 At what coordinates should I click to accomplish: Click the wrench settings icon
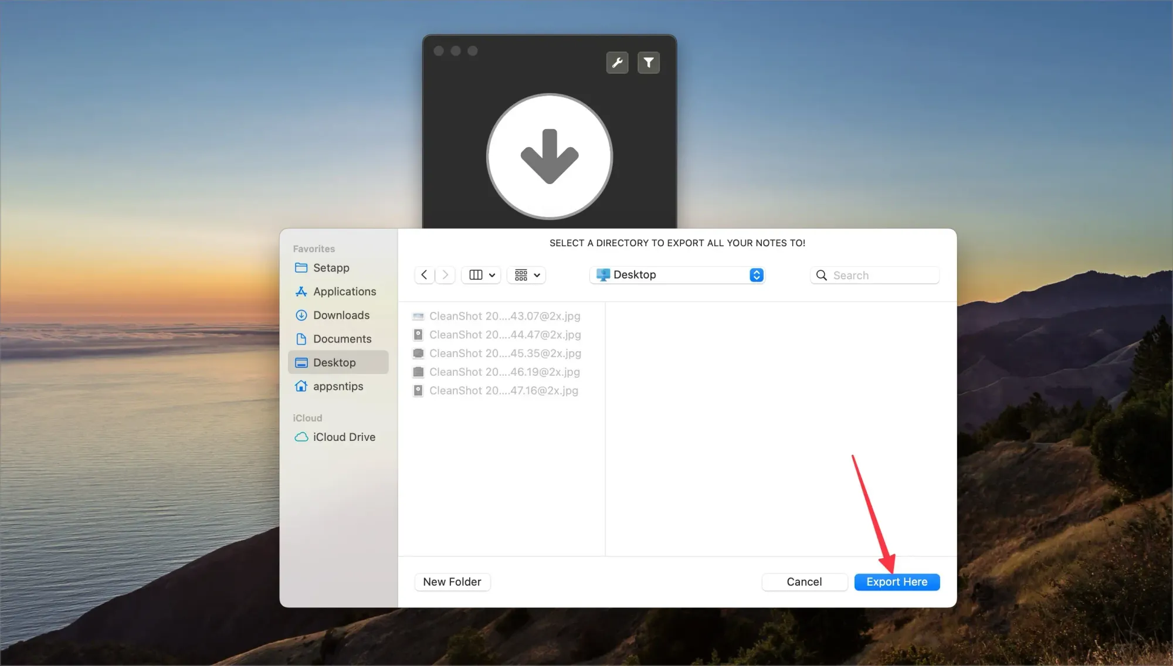pos(617,63)
